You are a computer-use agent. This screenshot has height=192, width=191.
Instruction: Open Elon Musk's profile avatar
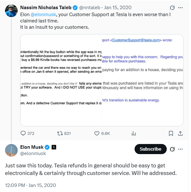(11, 150)
